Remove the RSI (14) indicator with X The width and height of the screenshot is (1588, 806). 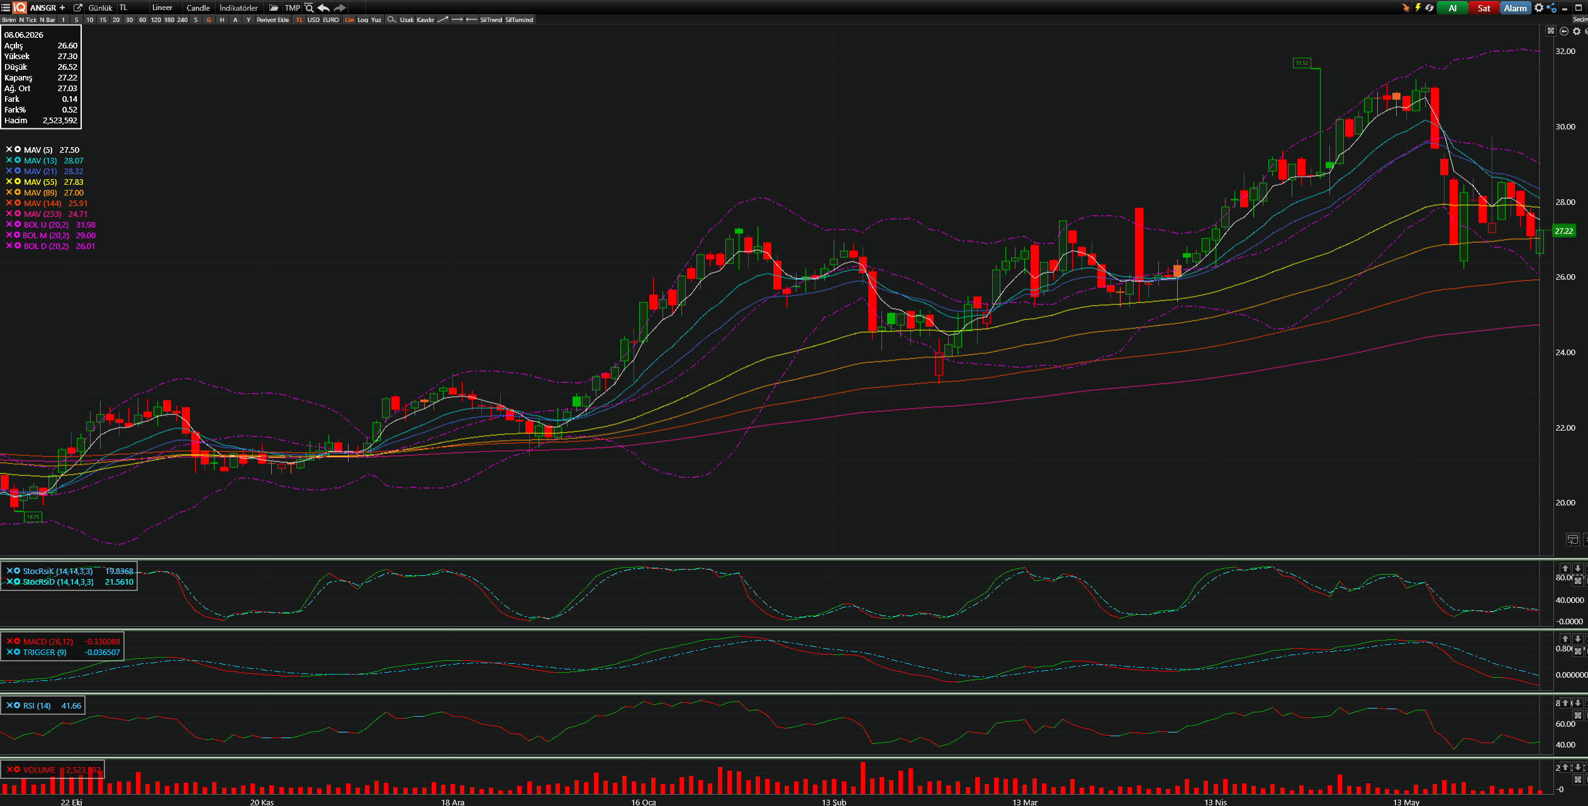[x=9, y=705]
